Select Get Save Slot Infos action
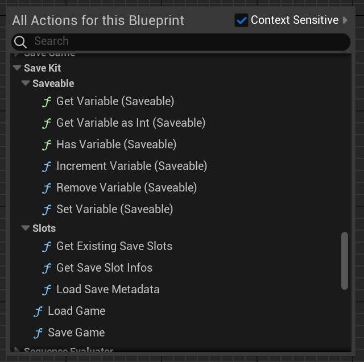Viewport: 364px width, 362px height. click(x=105, y=268)
